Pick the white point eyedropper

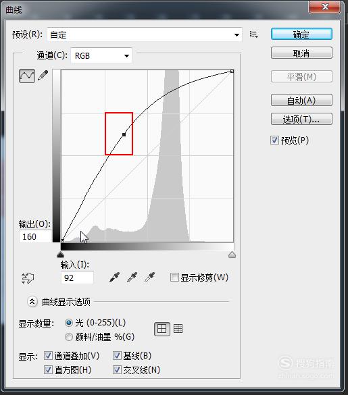[x=150, y=277]
